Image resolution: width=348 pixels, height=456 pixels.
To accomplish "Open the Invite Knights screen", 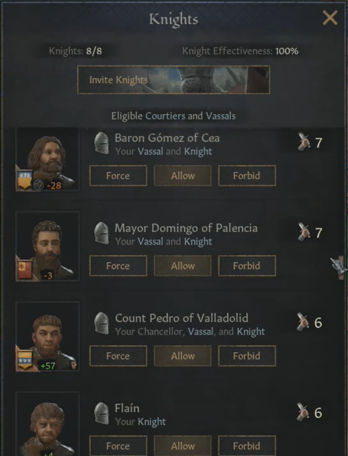I will coord(174,80).
